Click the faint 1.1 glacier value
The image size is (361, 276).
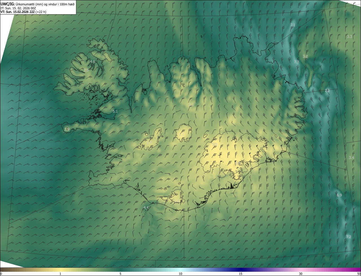(181, 135)
